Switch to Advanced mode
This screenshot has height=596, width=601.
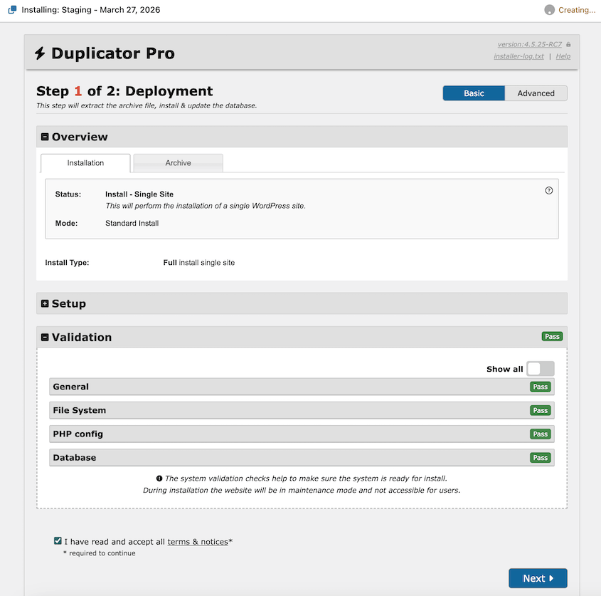point(536,93)
